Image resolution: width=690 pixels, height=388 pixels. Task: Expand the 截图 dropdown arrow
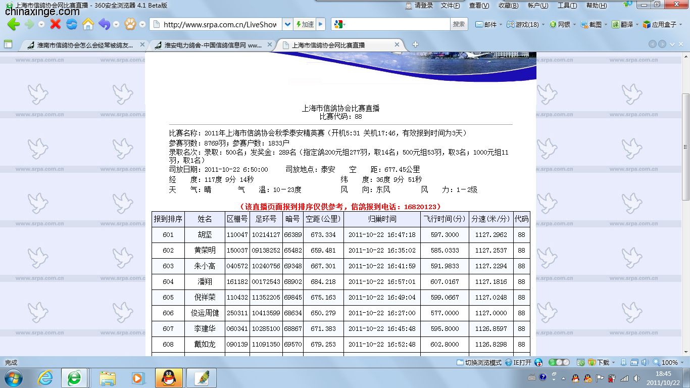pyautogui.click(x=605, y=24)
